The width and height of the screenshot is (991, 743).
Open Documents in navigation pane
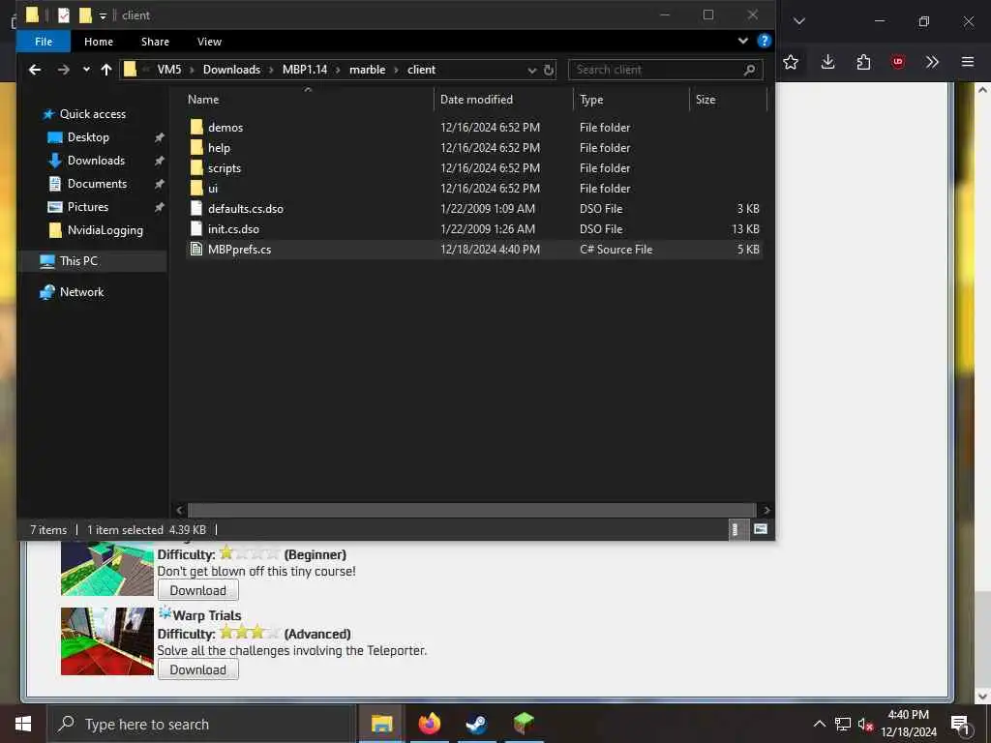pos(97,184)
